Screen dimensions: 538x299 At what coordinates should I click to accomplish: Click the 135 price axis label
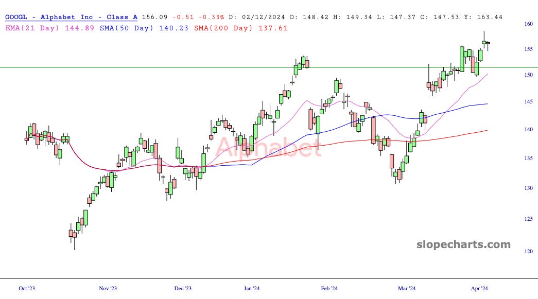click(528, 158)
